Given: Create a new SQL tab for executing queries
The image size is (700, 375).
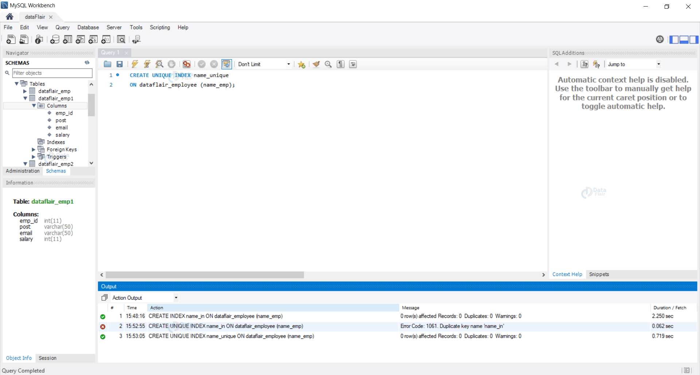Looking at the screenshot, I should [11, 39].
